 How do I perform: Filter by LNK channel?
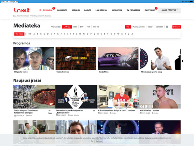pos(75,27)
